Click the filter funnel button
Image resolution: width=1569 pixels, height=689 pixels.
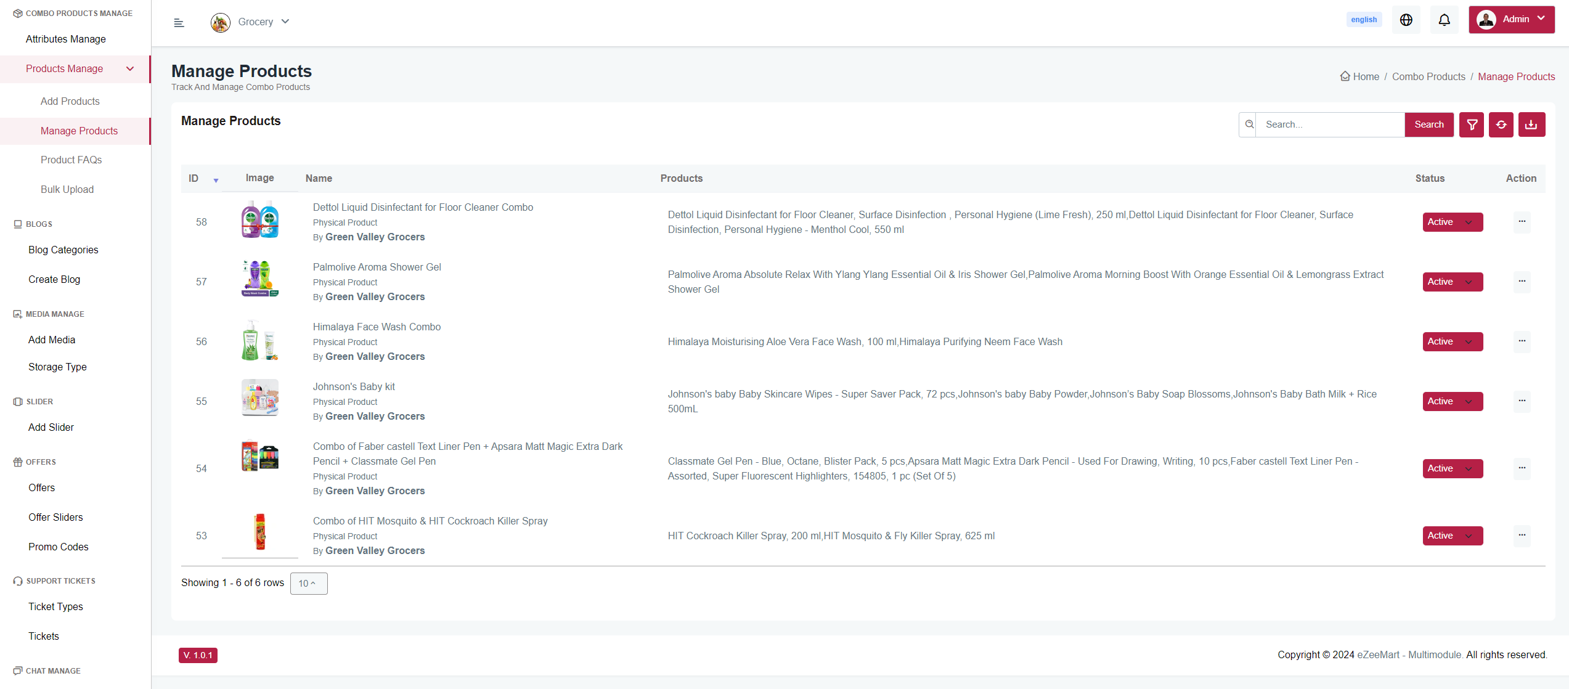point(1472,124)
